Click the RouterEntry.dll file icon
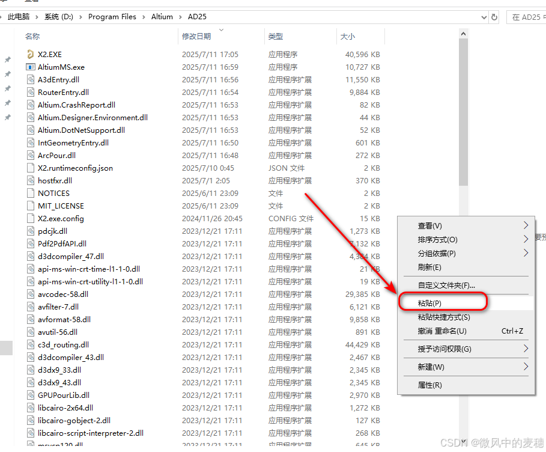546x452 pixels. (x=31, y=93)
